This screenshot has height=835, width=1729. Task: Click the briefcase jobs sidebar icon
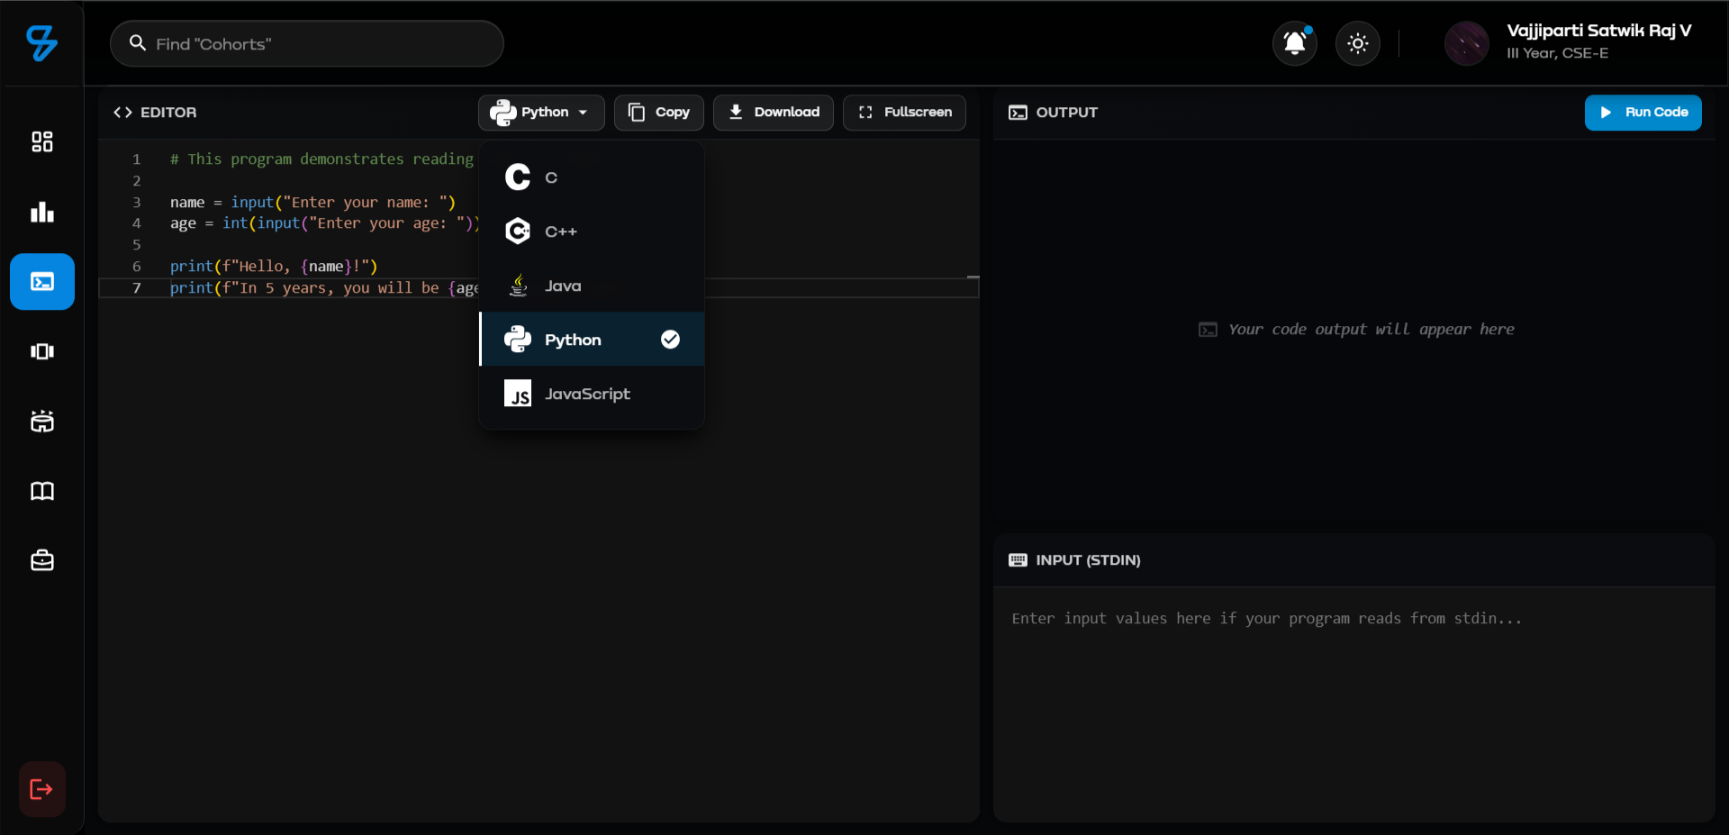pyautogui.click(x=41, y=560)
